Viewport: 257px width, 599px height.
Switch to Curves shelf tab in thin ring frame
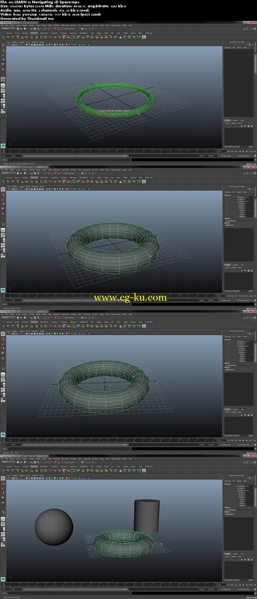[17, 33]
